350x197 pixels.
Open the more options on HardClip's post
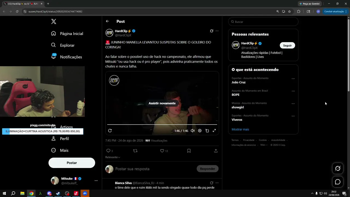click(217, 31)
